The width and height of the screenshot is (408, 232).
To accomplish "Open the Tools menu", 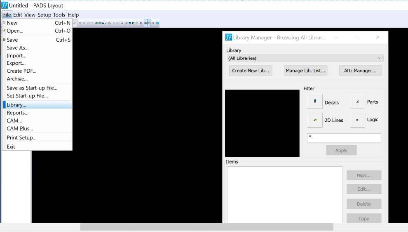I will 59,15.
